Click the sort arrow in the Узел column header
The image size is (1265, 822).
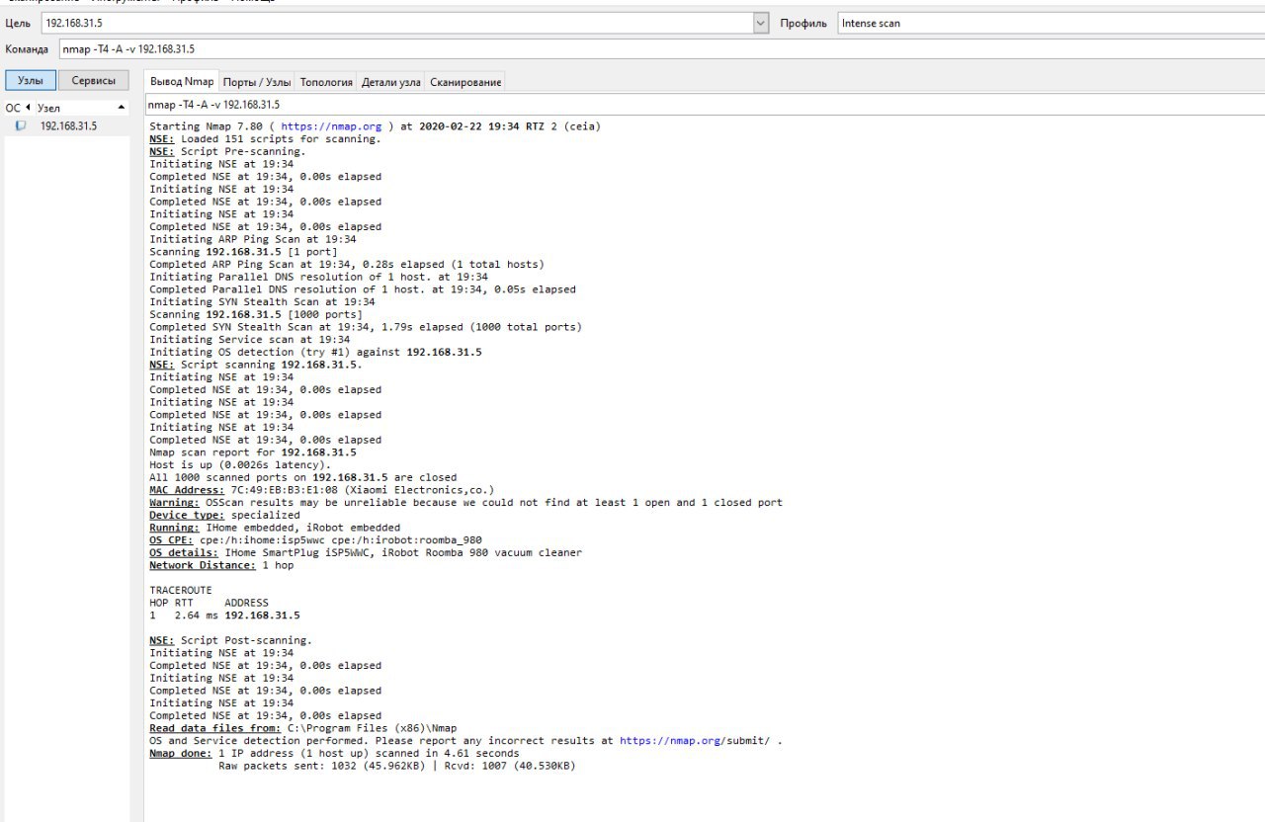122,107
